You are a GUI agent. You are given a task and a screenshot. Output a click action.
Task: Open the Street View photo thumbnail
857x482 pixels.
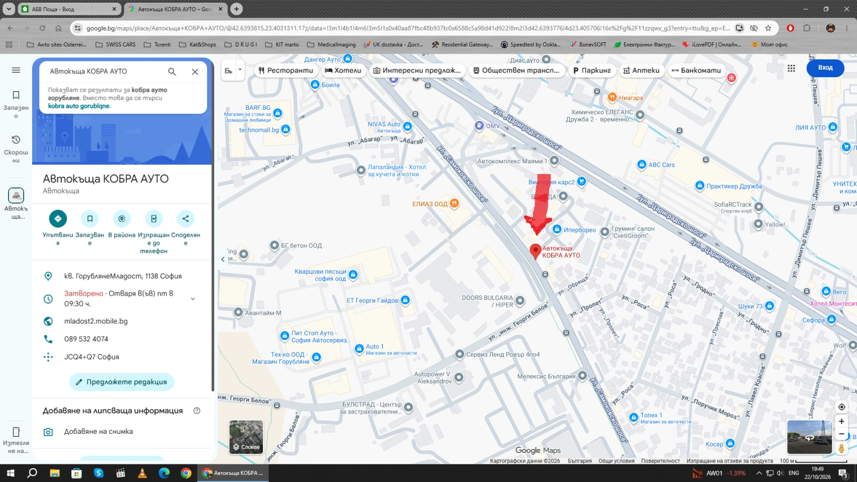pyautogui.click(x=809, y=437)
